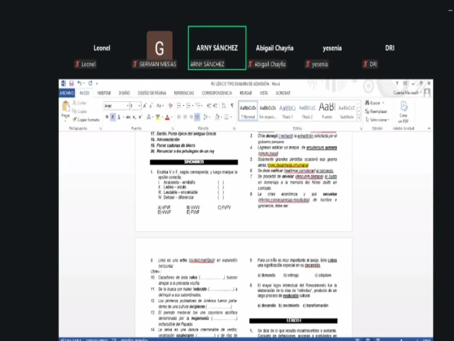Open bullet list options dropdown

(x=183, y=106)
